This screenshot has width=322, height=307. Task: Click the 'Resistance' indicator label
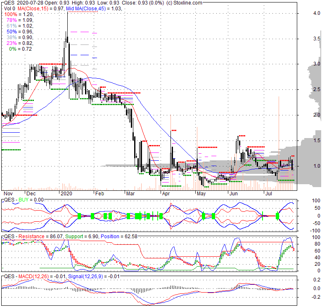(x=31, y=237)
